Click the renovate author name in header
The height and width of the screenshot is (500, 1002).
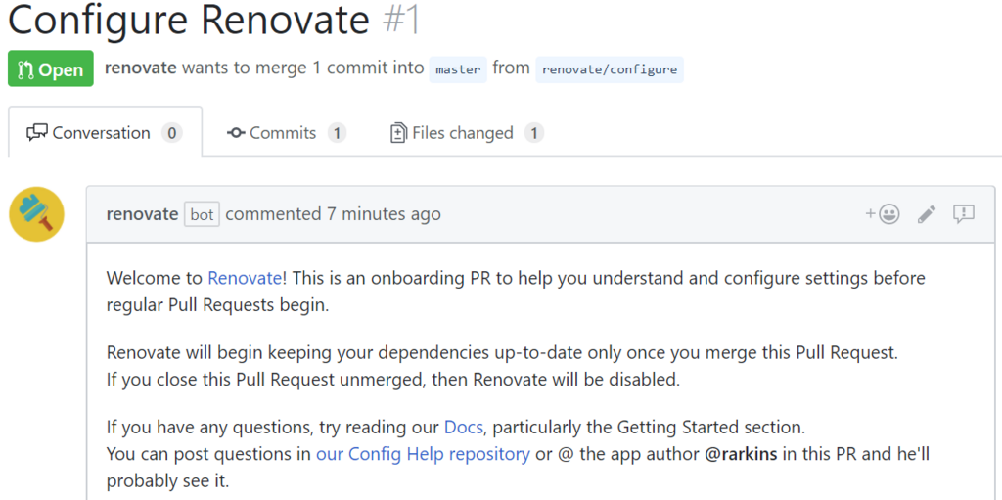click(141, 68)
